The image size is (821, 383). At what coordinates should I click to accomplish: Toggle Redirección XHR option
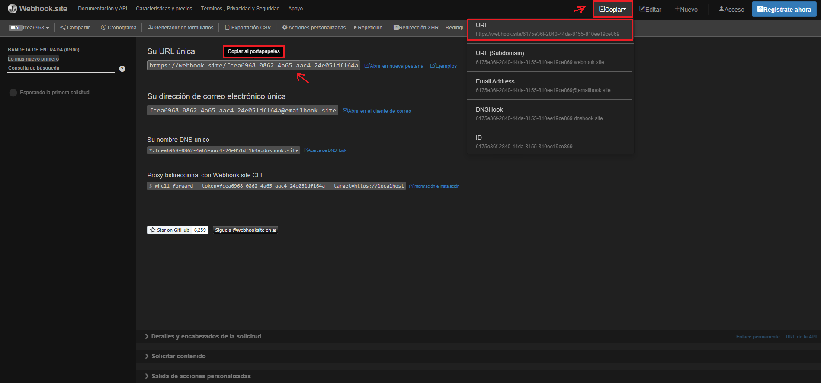[416, 28]
